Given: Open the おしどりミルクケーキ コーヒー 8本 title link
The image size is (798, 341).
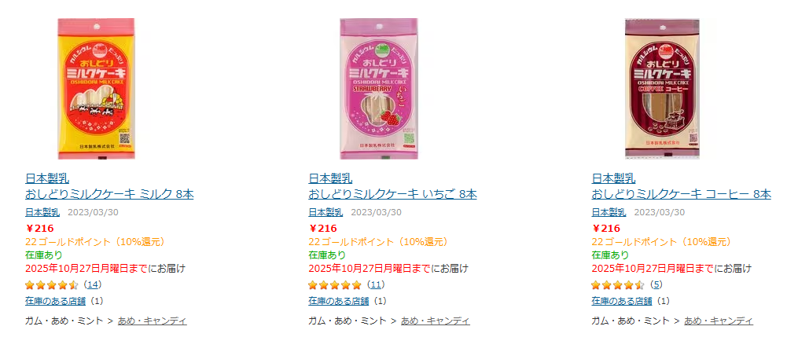Looking at the screenshot, I should point(681,194).
